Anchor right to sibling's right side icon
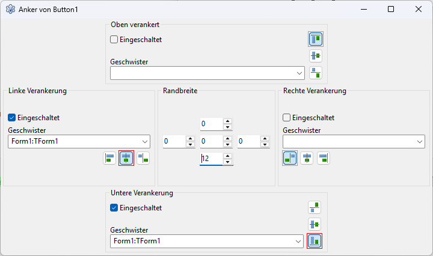The width and height of the screenshot is (433, 256). (324, 158)
